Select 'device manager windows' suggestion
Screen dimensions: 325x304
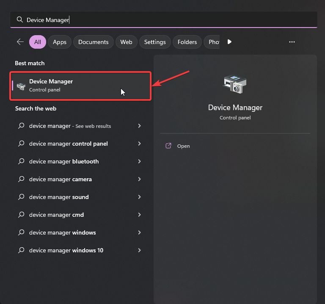[80, 233]
